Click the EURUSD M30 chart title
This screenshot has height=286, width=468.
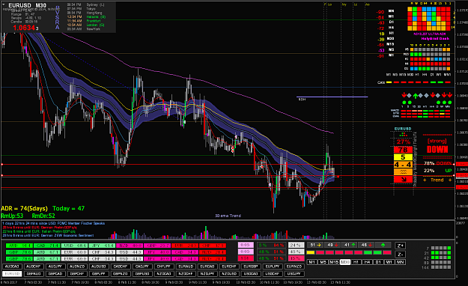(x=27, y=5)
